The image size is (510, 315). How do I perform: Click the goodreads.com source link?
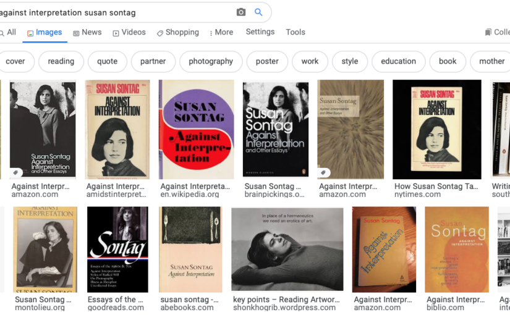point(116,308)
